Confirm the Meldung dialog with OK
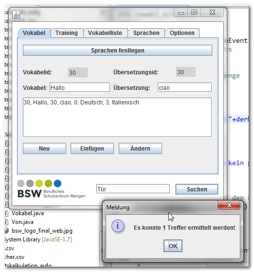The height and width of the screenshot is (272, 254). (x=173, y=246)
